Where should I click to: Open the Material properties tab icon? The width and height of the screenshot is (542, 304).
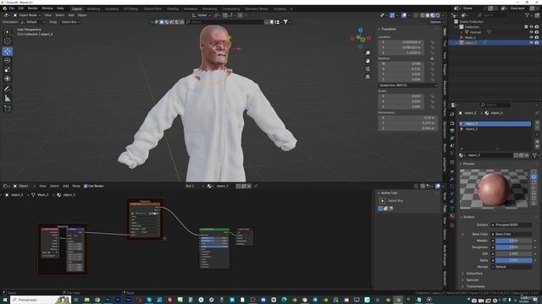[452, 216]
